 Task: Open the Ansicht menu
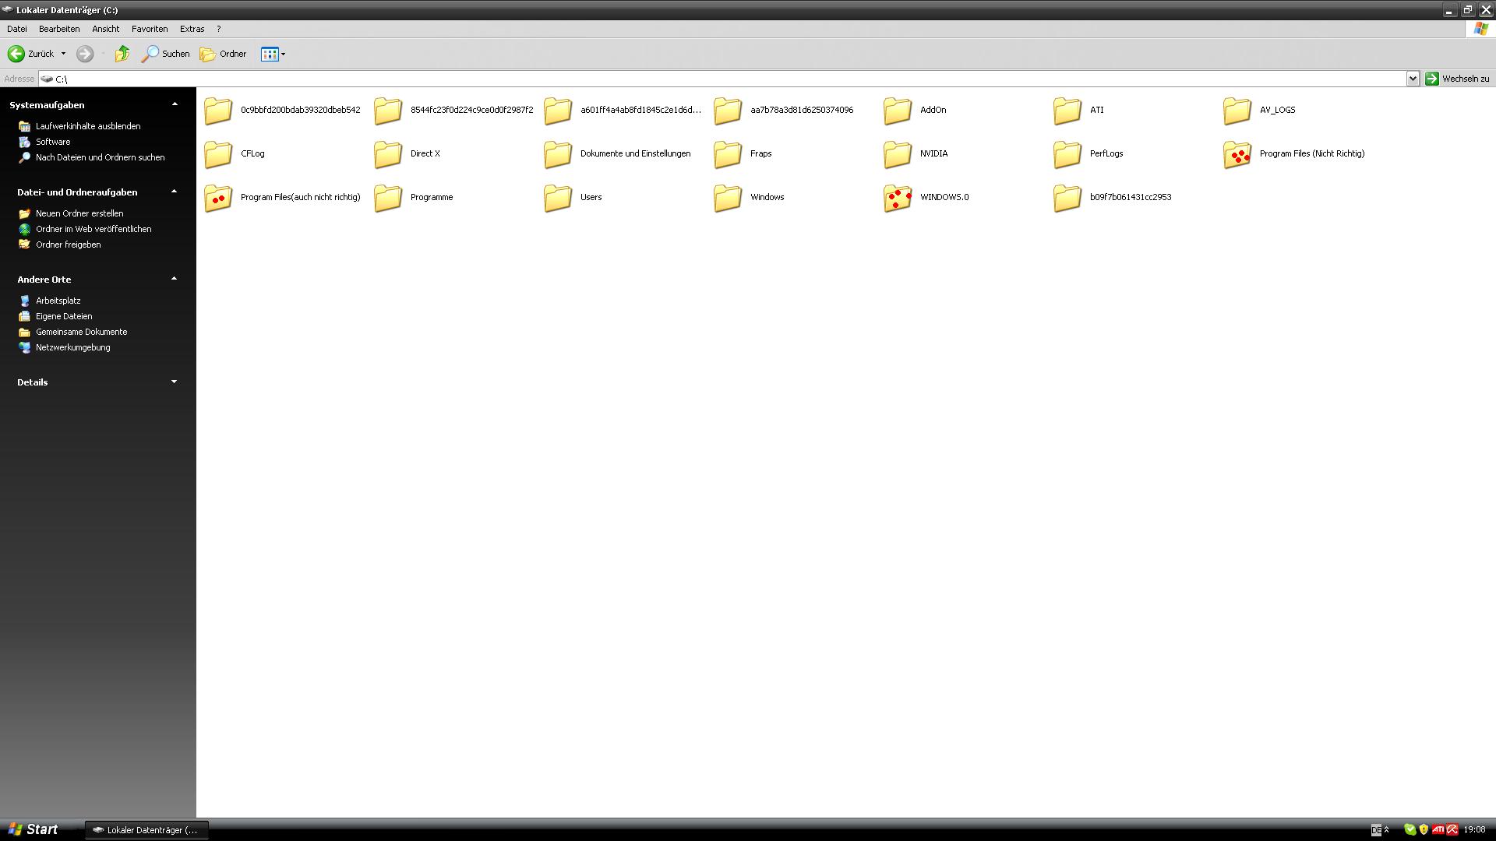[105, 29]
